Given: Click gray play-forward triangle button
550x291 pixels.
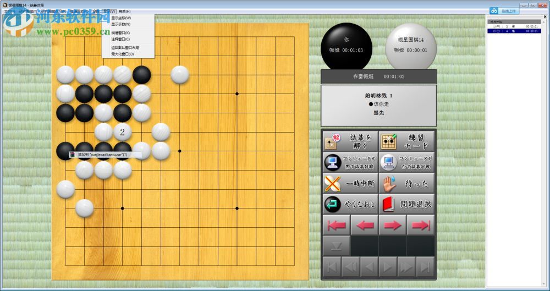Looking at the screenshot, I should (x=388, y=267).
